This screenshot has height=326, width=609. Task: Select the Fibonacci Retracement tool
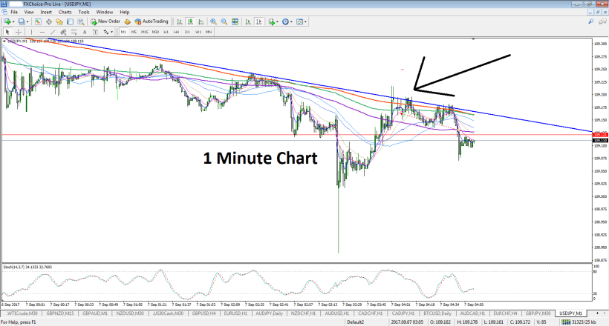click(74, 32)
